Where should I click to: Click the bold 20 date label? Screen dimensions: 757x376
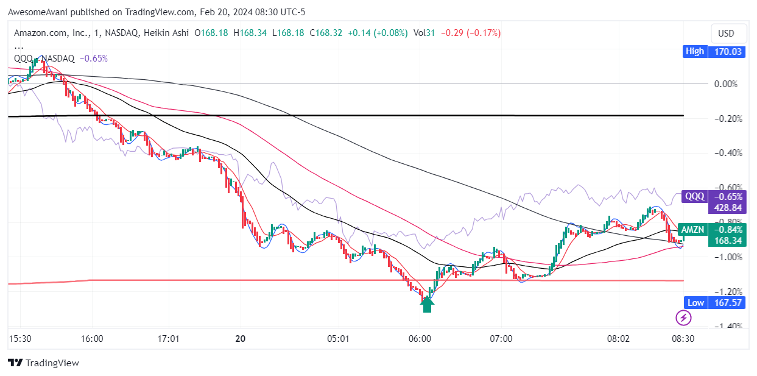pyautogui.click(x=242, y=338)
